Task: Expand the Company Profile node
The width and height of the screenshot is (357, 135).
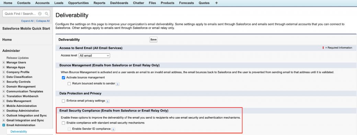Action: (x=3, y=72)
